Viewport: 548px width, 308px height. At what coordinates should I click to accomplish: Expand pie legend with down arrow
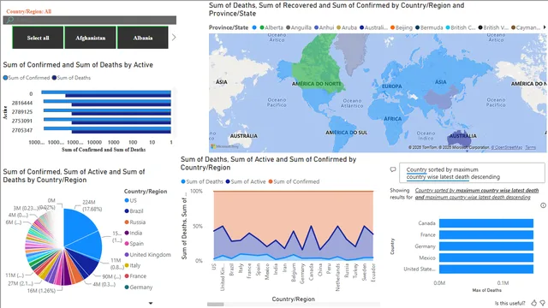[151, 303]
